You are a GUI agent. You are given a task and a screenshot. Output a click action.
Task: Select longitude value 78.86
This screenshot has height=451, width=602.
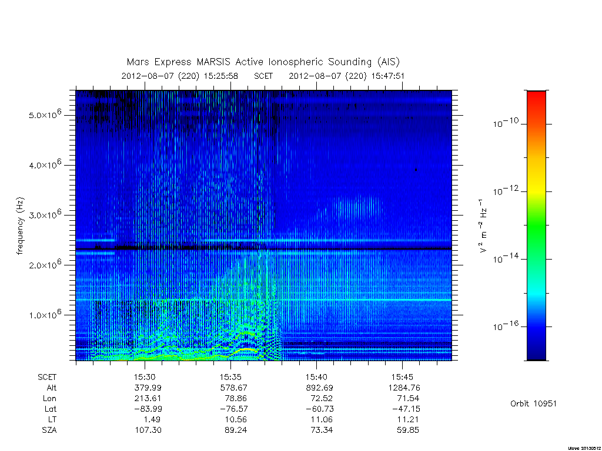click(236, 399)
